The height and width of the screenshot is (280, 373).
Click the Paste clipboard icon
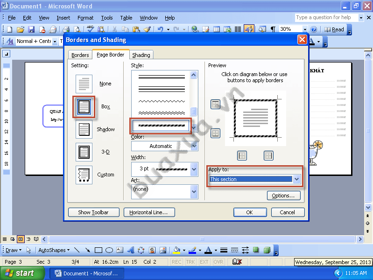pos(136,29)
